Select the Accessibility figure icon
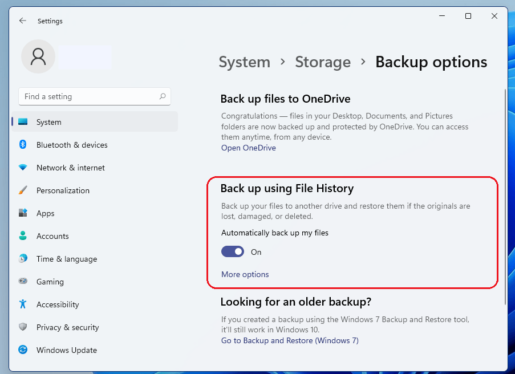The image size is (515, 374). click(x=23, y=304)
